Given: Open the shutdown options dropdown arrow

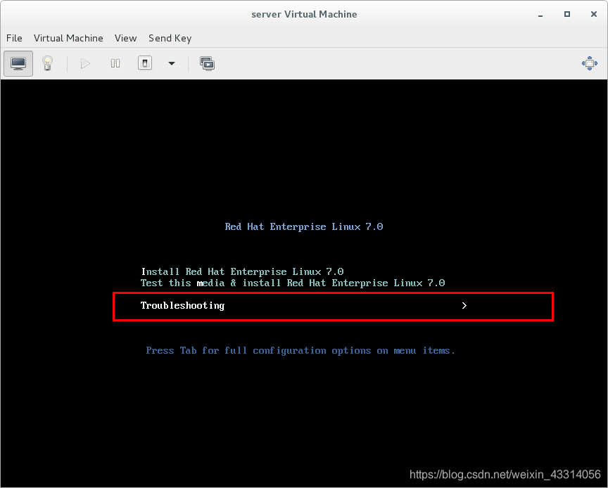Looking at the screenshot, I should pyautogui.click(x=172, y=63).
